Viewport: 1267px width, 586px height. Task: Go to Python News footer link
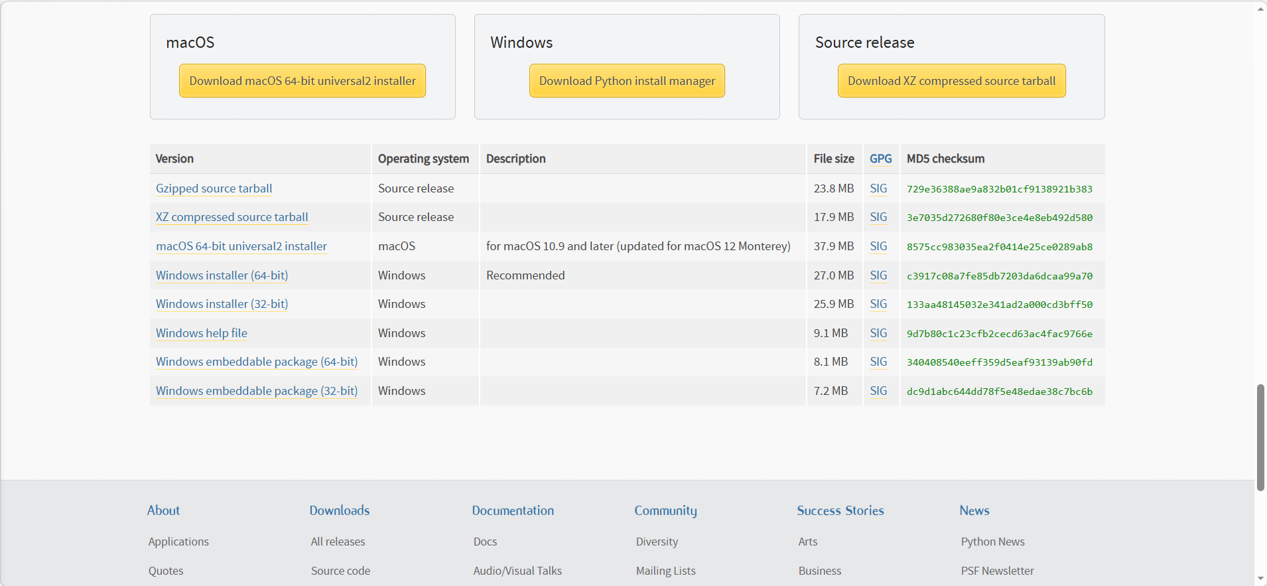coord(993,542)
